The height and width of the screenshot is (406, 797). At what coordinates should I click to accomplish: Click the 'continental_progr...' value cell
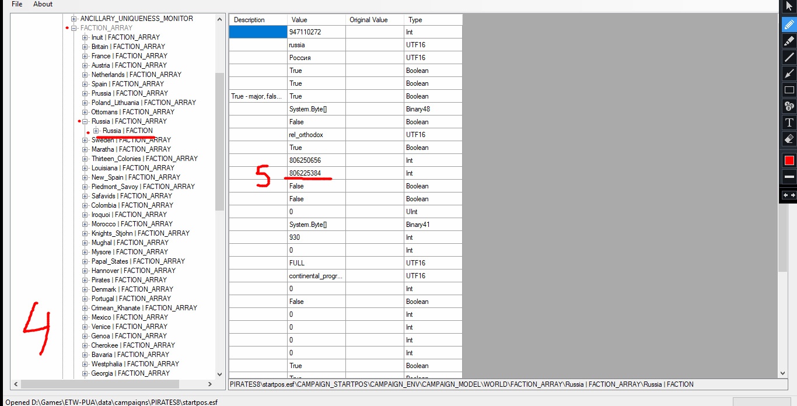click(x=316, y=276)
